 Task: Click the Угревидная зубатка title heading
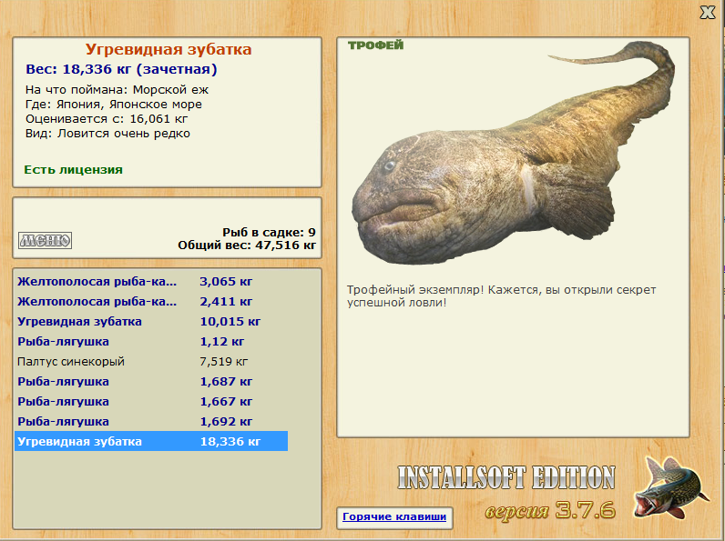tap(168, 50)
